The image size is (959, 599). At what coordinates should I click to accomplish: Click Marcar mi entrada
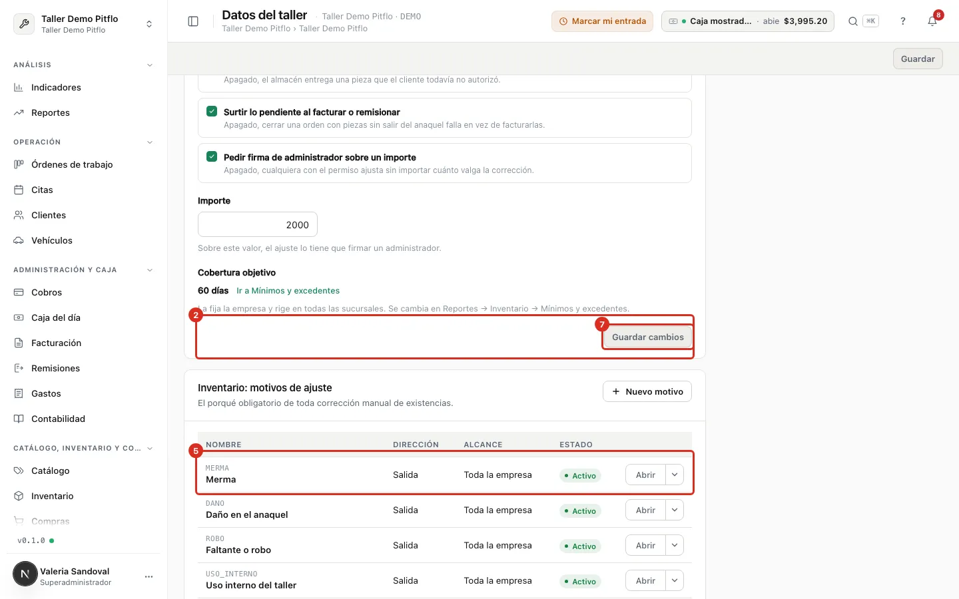(602, 21)
